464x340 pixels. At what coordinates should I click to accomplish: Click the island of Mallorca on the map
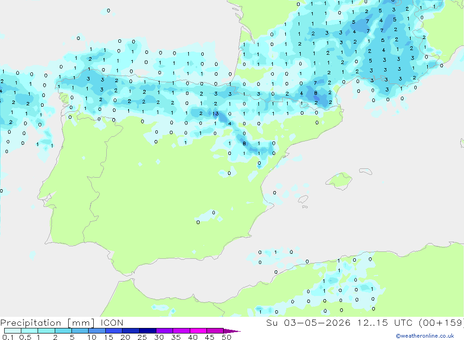pyautogui.click(x=339, y=180)
